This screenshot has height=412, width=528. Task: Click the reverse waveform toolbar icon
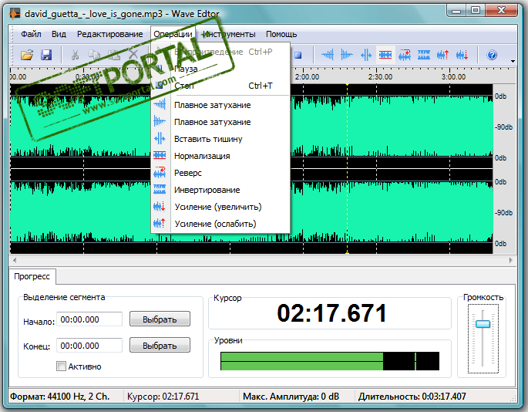coord(405,55)
